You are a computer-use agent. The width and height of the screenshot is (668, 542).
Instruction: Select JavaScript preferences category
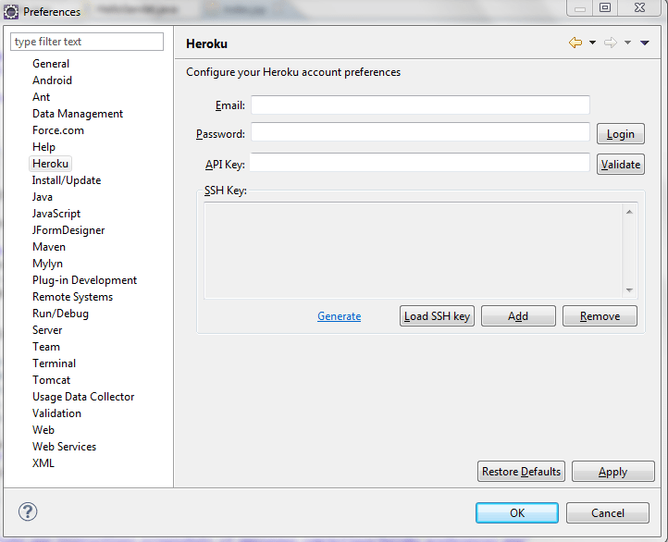click(56, 214)
